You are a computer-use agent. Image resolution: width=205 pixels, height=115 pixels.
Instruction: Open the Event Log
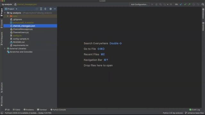click(195, 110)
